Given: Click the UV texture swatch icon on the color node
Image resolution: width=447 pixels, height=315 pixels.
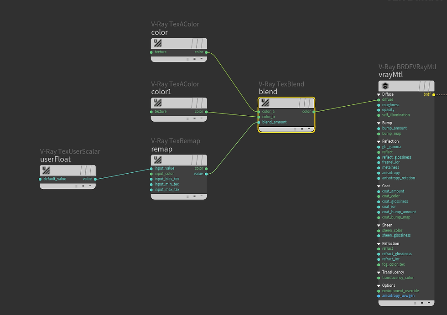Looking at the screenshot, I should tap(157, 43).
